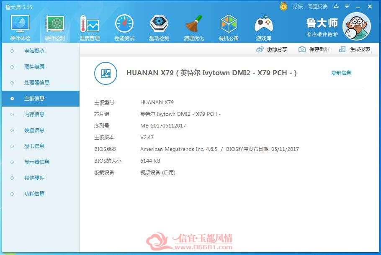Minimize the 鲁大师 window
Image resolution: width=381 pixels, height=255 pixels.
click(358, 7)
